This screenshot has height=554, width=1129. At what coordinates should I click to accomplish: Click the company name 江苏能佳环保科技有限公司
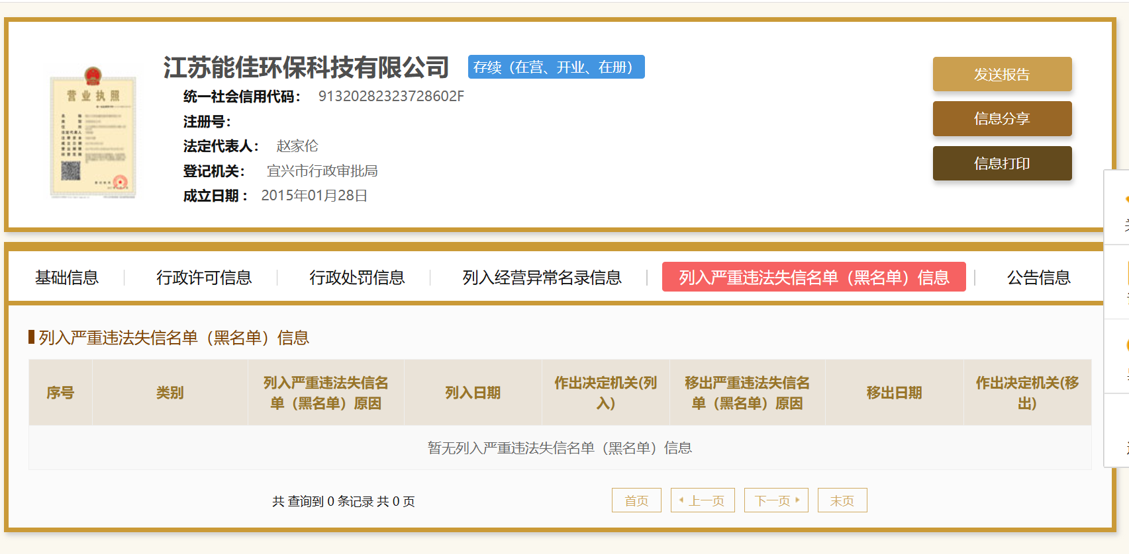pos(306,67)
